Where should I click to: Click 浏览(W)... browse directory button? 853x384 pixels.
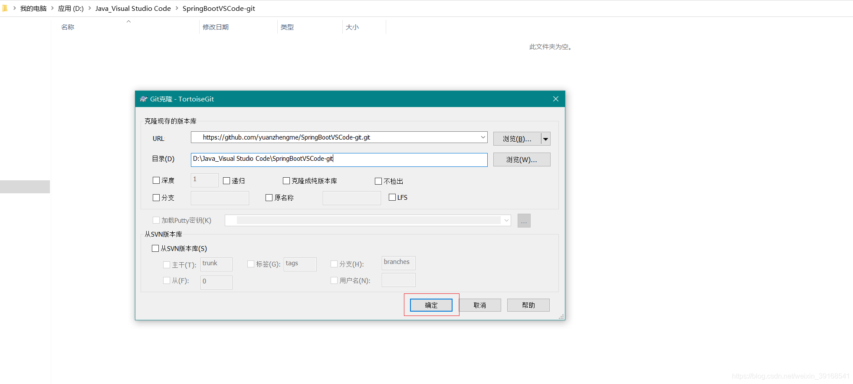coord(522,159)
